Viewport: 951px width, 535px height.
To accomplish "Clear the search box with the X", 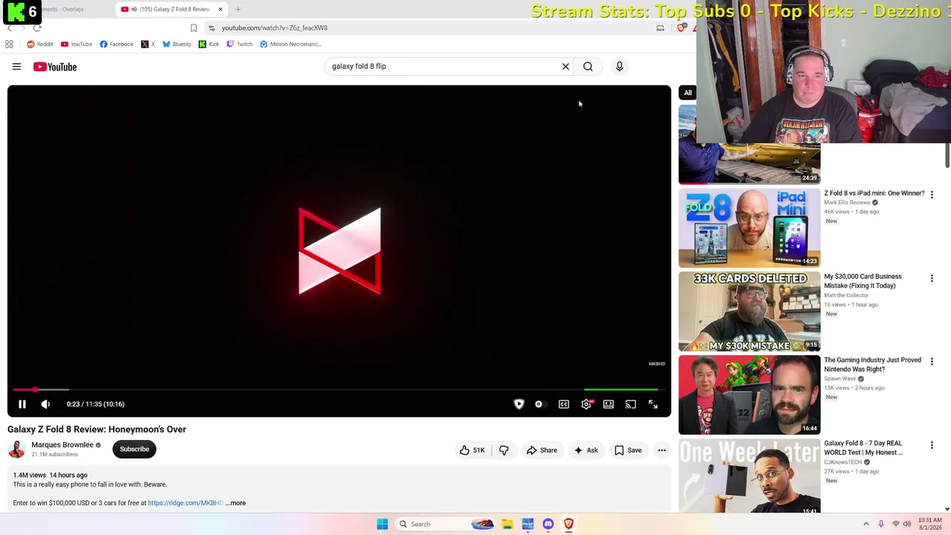I will (565, 67).
